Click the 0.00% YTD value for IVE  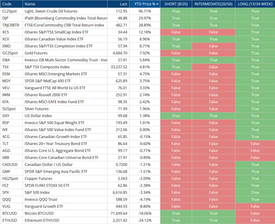tap(145, 130)
